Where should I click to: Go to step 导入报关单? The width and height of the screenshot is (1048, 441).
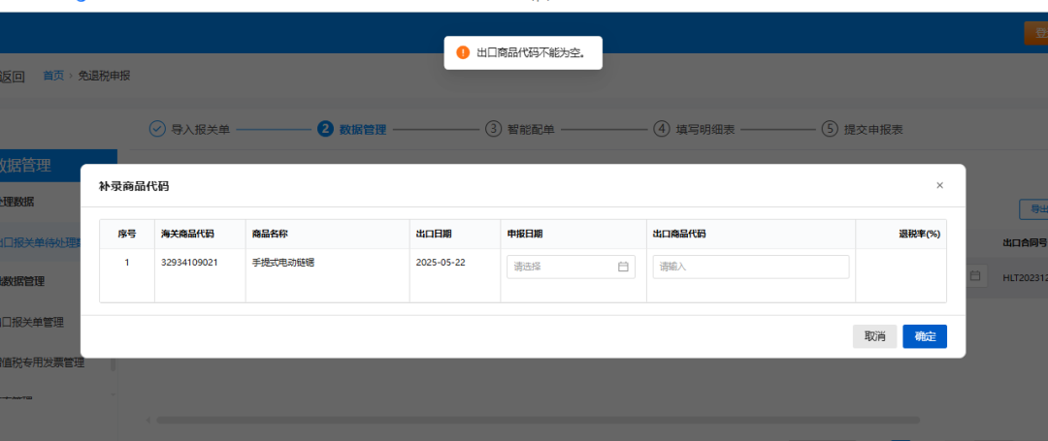(189, 129)
